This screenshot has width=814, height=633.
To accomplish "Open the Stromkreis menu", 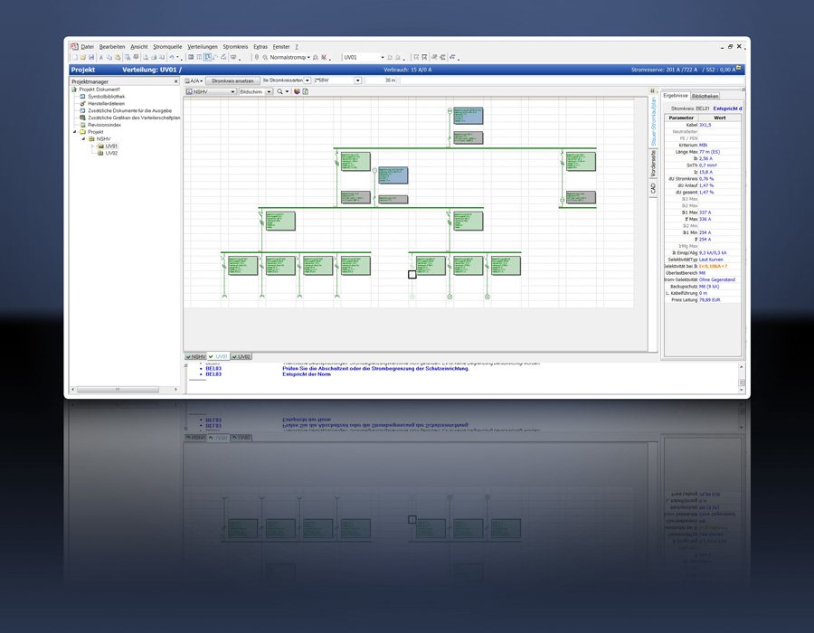I will pyautogui.click(x=236, y=47).
